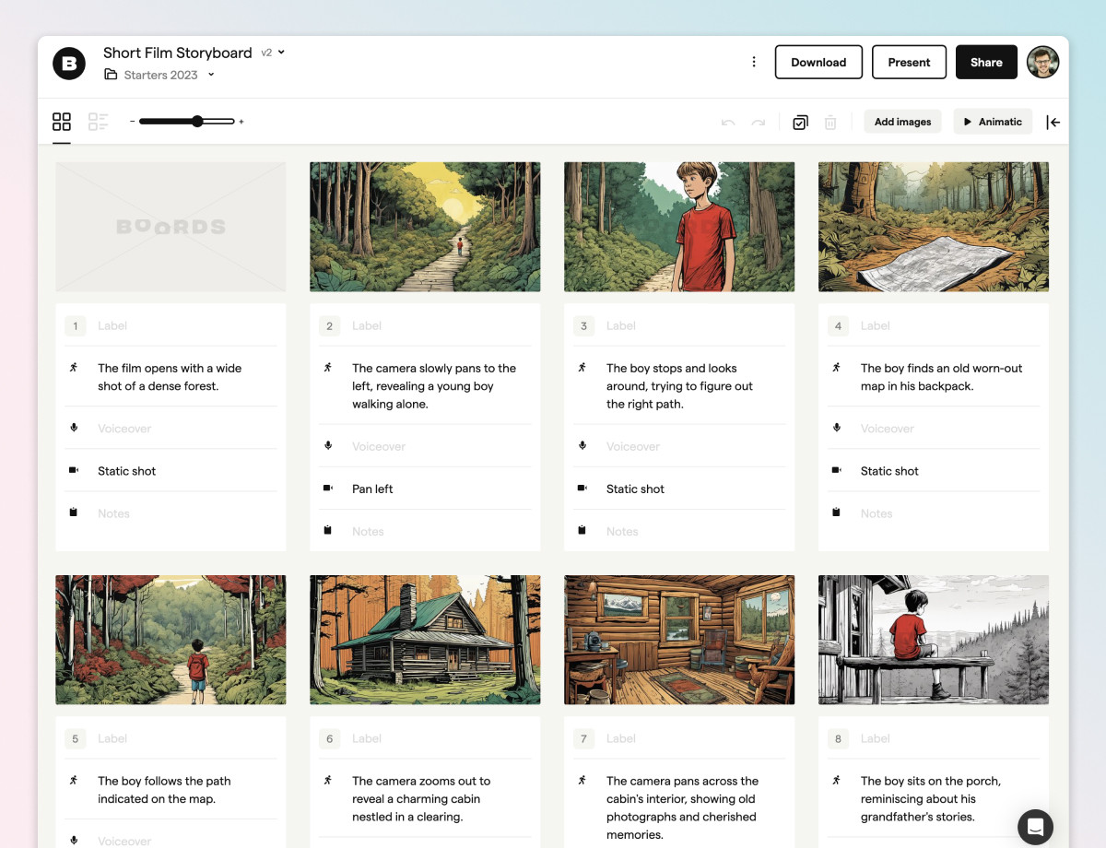Play the Animatic
The image size is (1106, 848).
[x=992, y=122]
